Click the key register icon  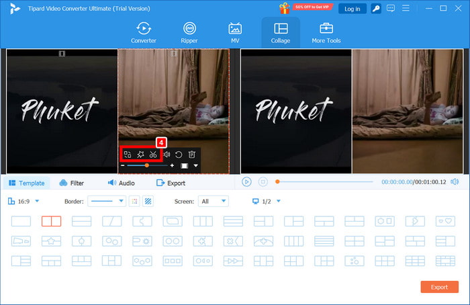pyautogui.click(x=376, y=9)
